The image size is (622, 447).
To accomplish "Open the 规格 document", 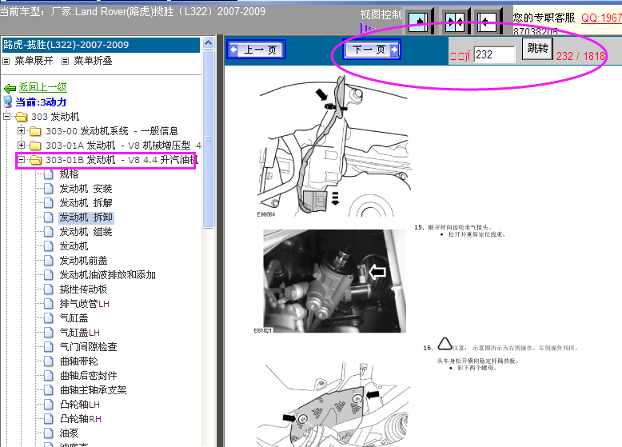I will coord(69,174).
